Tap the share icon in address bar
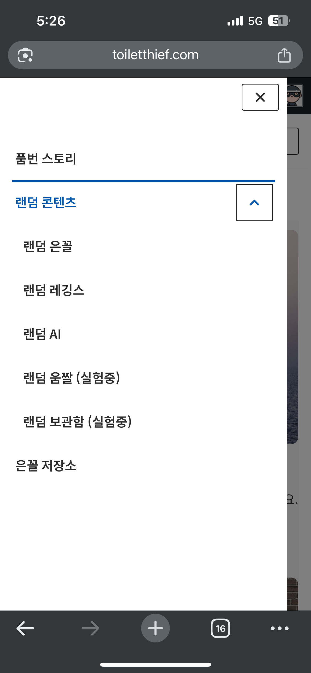 (x=284, y=55)
